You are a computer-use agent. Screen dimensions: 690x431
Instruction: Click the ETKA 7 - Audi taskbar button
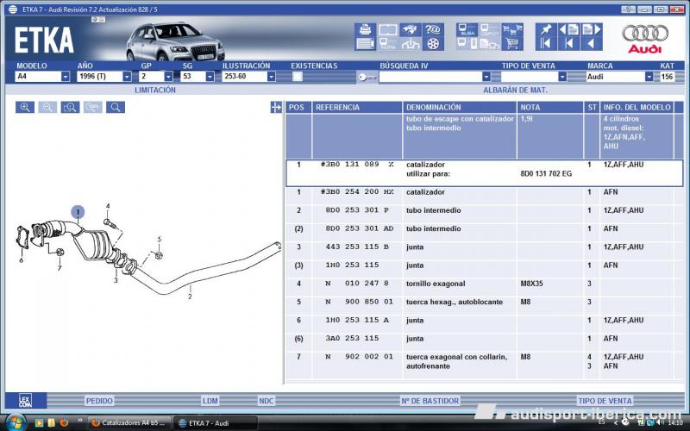[215, 423]
